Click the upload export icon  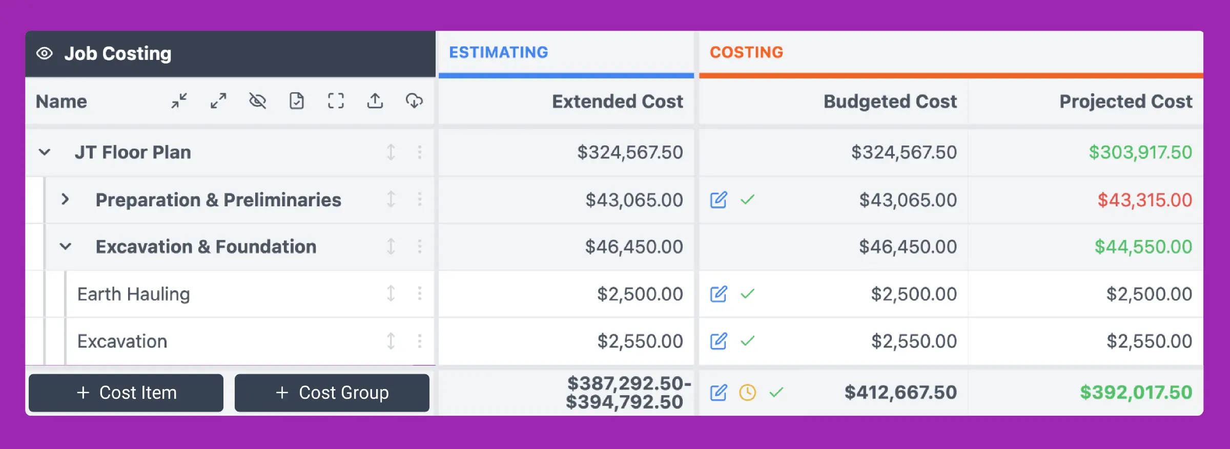(x=375, y=101)
